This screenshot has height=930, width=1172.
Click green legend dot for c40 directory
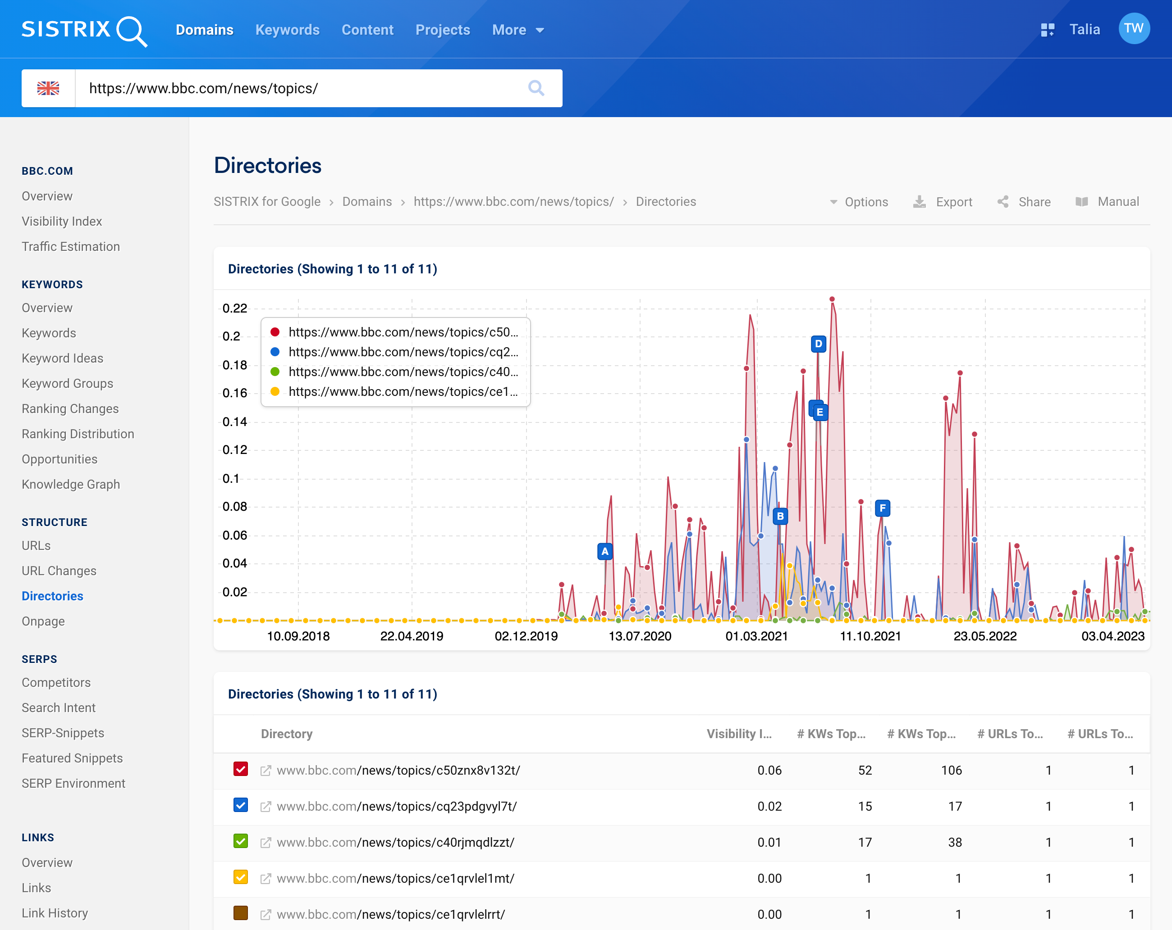click(x=275, y=372)
